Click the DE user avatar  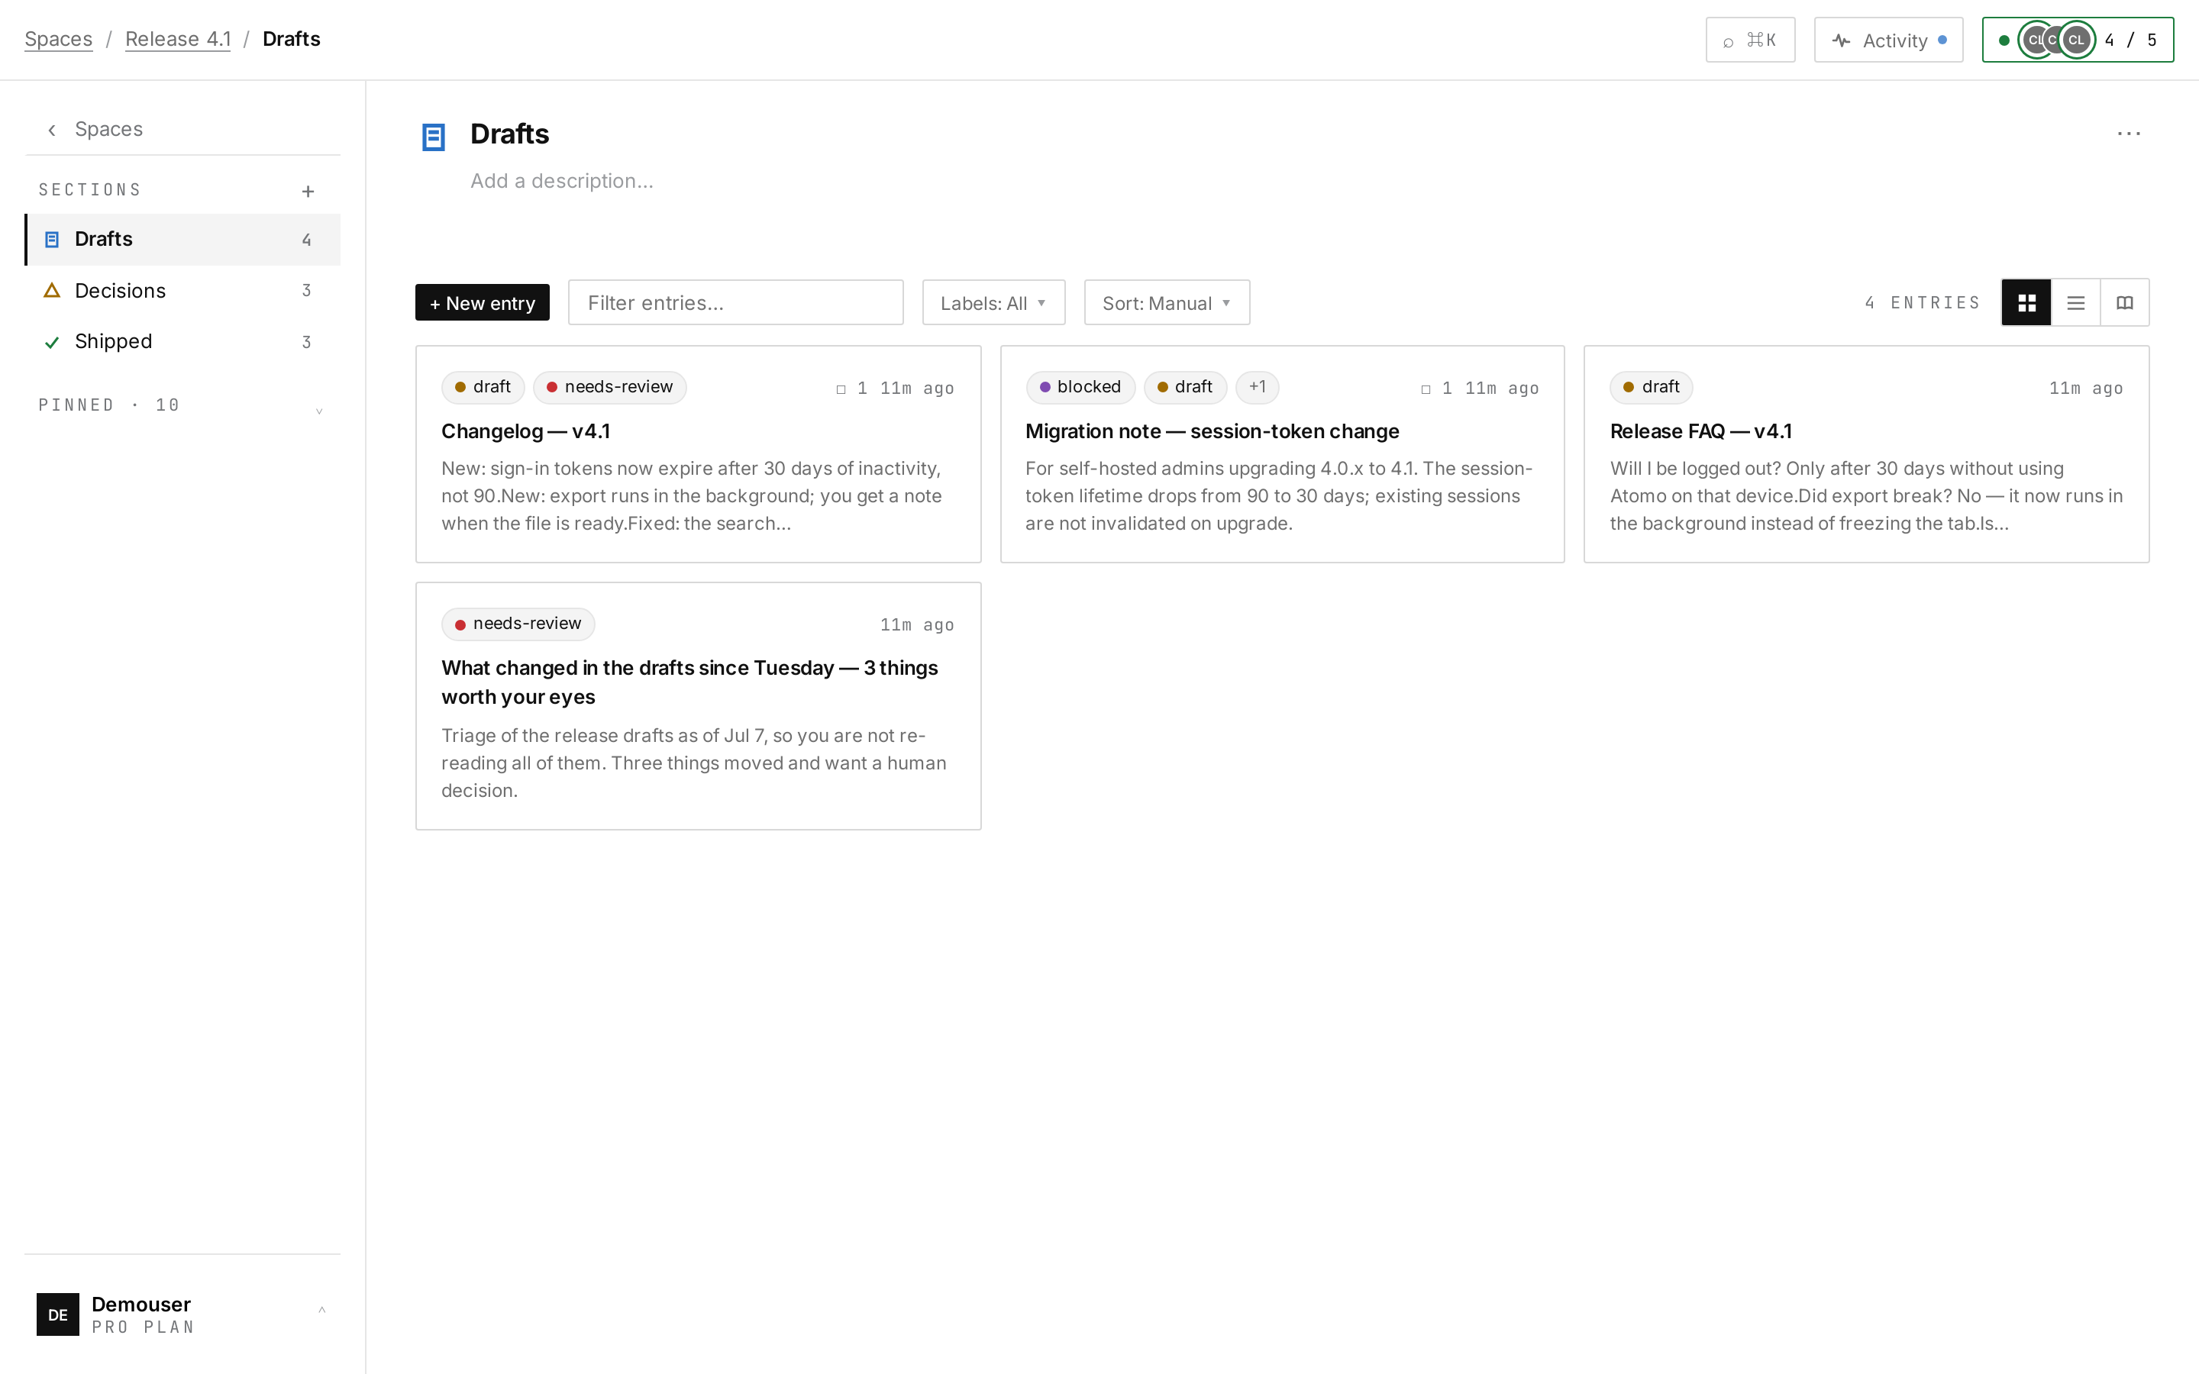tap(57, 1314)
